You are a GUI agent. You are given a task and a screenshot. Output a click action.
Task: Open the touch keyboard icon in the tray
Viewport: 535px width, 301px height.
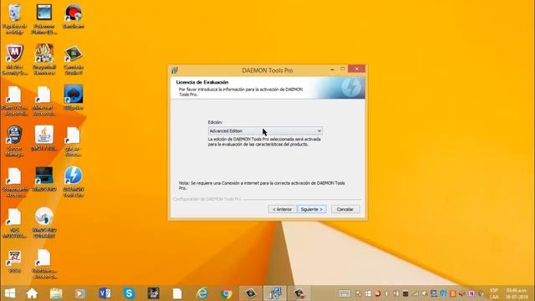(344, 293)
